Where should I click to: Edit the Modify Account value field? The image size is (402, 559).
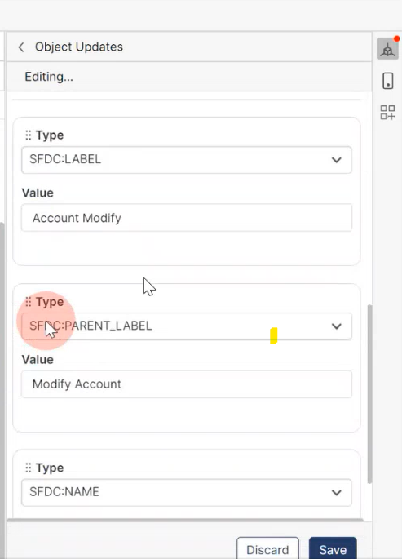tap(187, 384)
